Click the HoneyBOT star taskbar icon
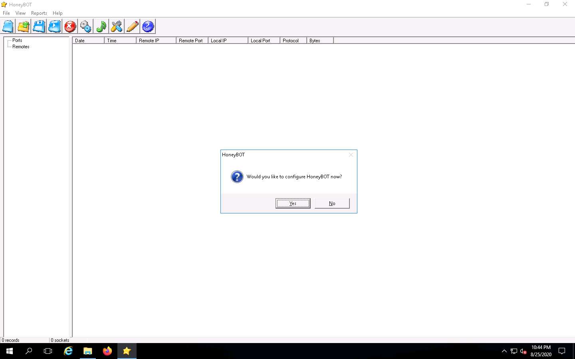575x359 pixels. 127,351
